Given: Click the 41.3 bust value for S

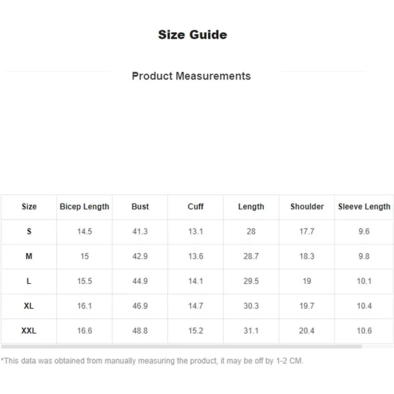Looking at the screenshot, I should click(x=140, y=231).
